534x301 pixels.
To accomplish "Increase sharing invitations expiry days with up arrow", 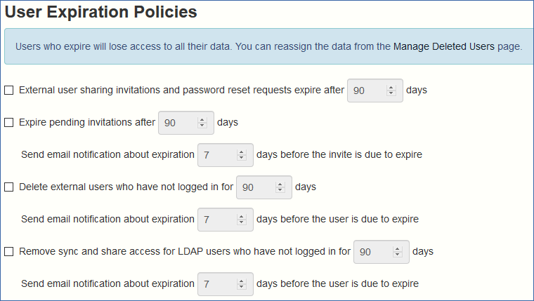I will tap(391, 88).
